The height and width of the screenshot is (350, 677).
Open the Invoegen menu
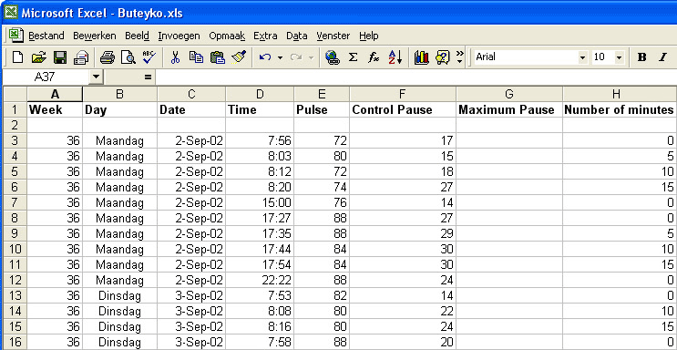[179, 36]
